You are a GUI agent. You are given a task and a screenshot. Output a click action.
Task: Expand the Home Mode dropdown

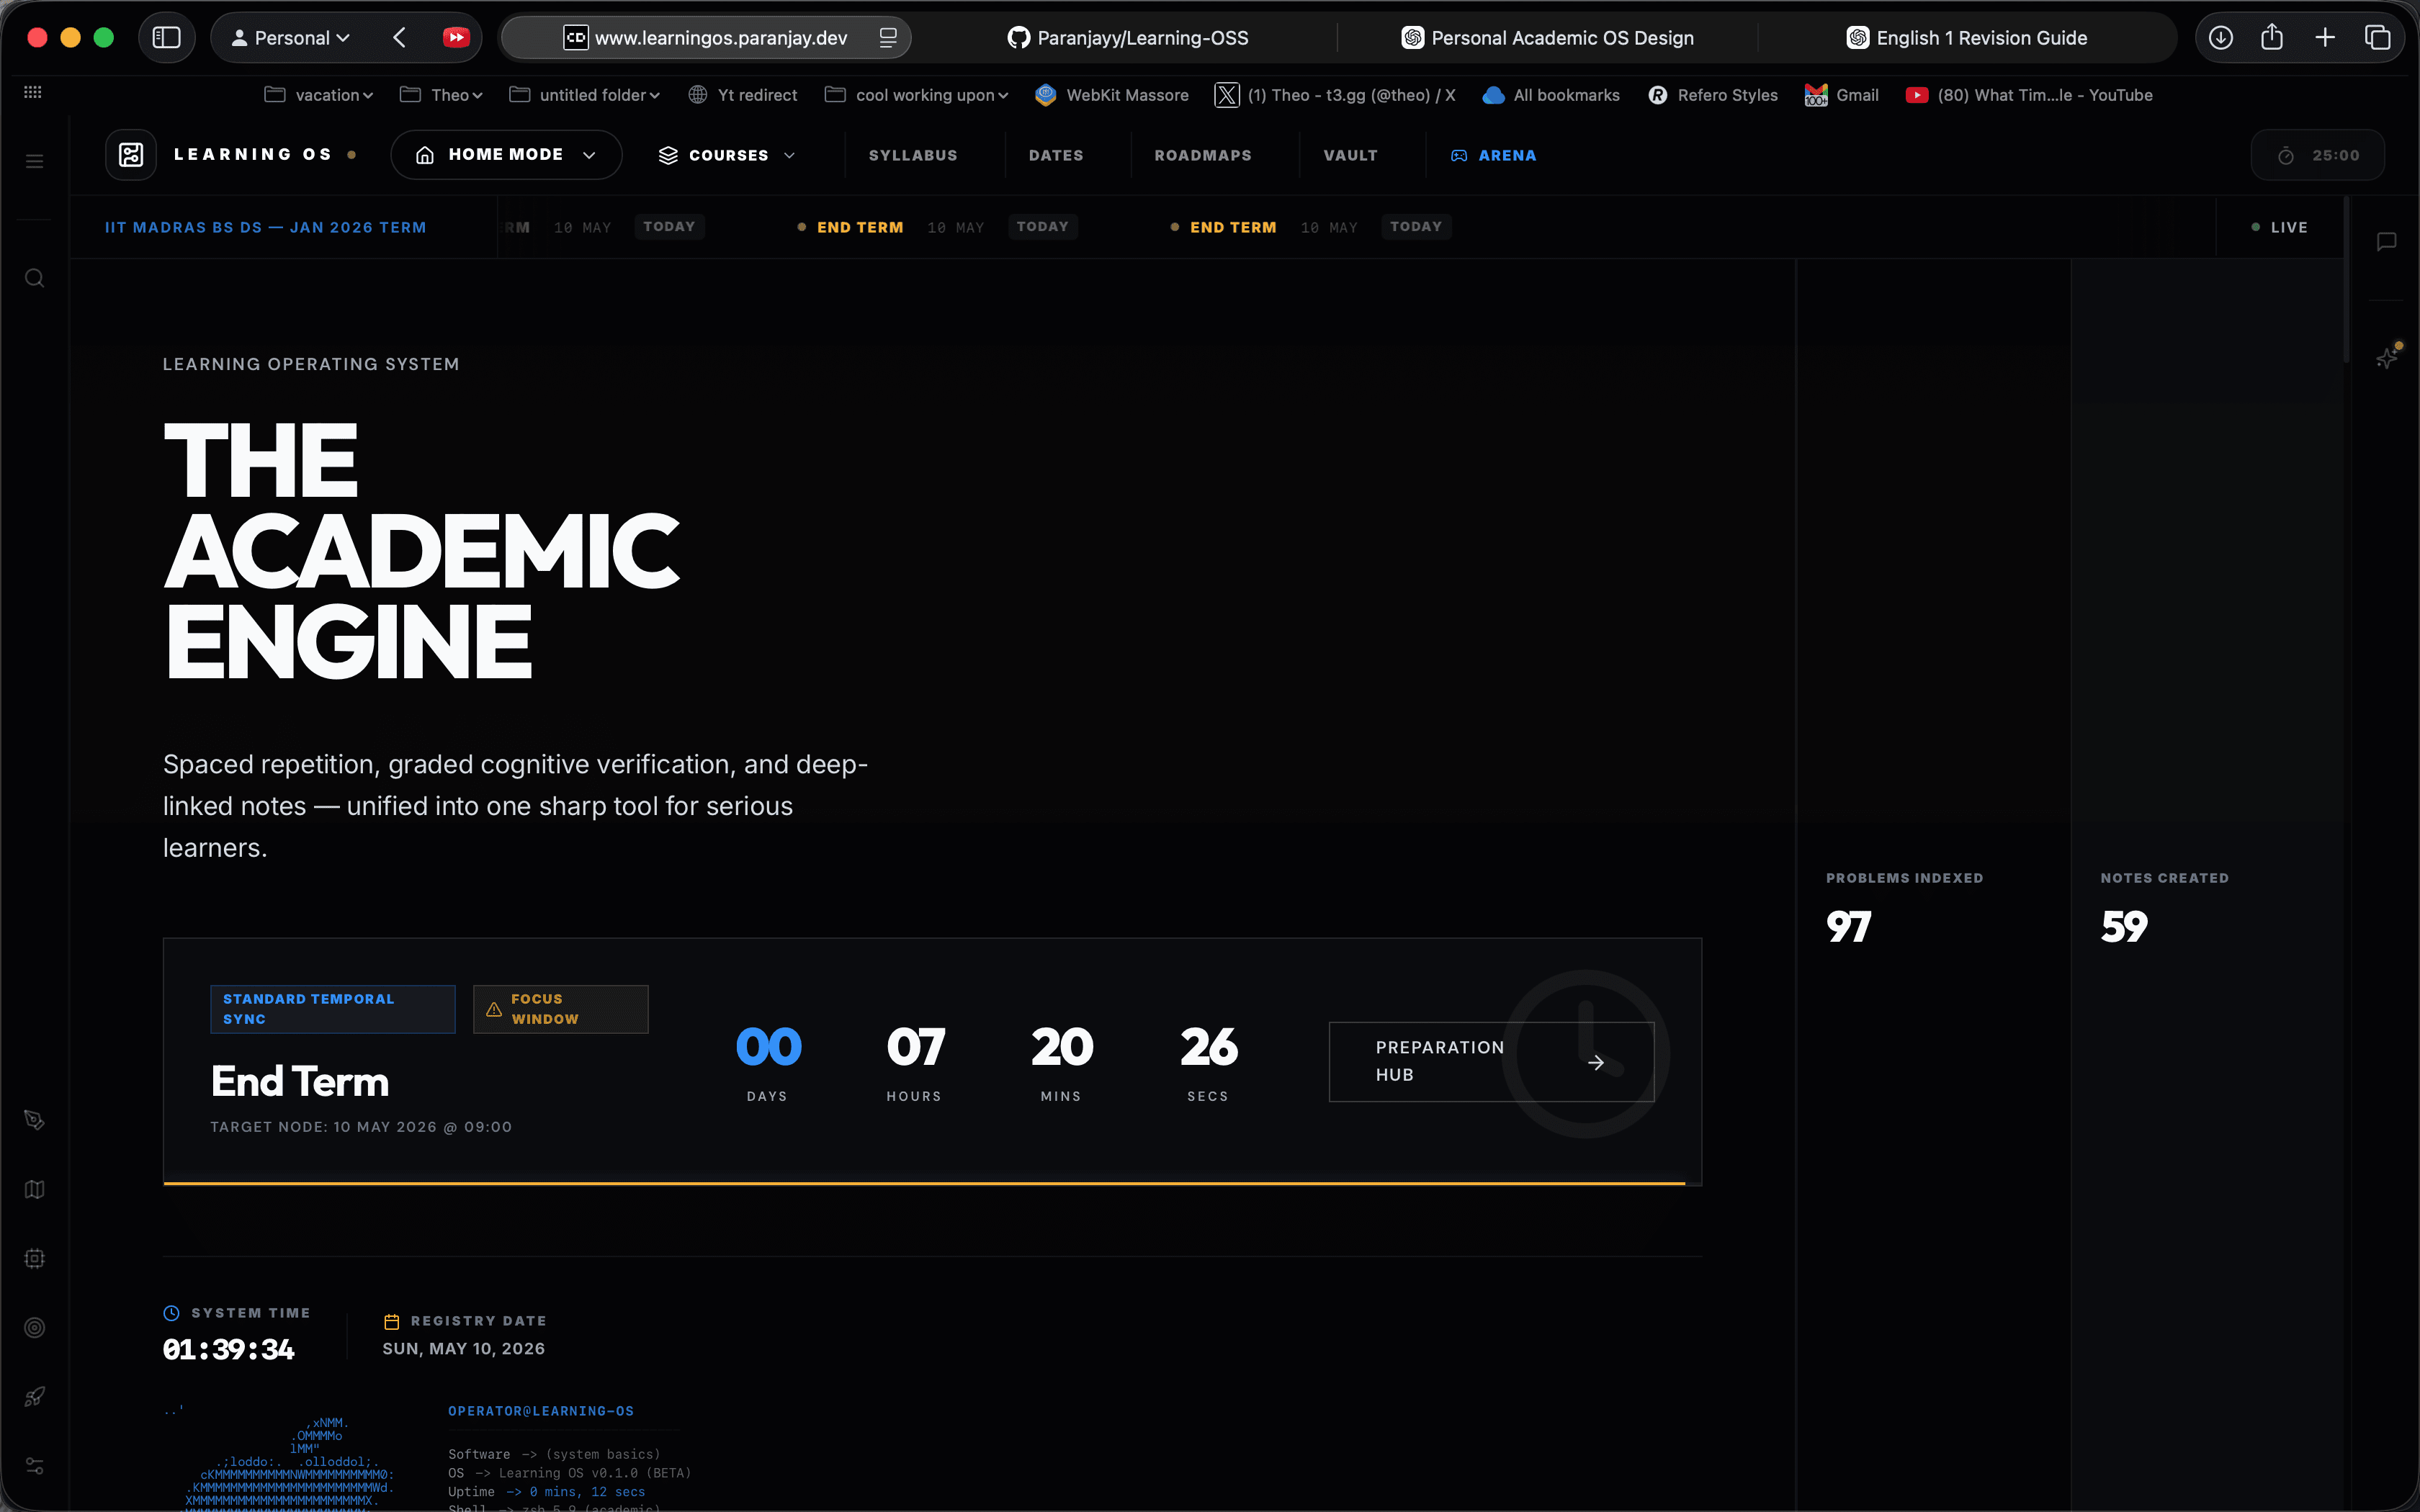pyautogui.click(x=506, y=155)
